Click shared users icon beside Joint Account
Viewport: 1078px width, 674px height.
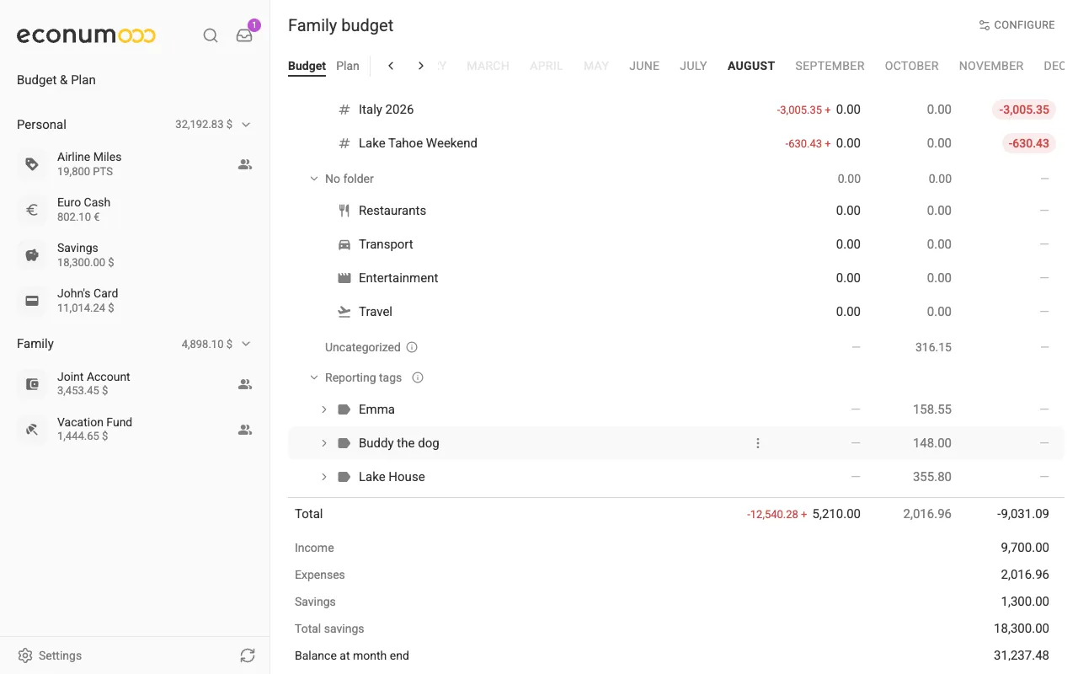(x=245, y=384)
